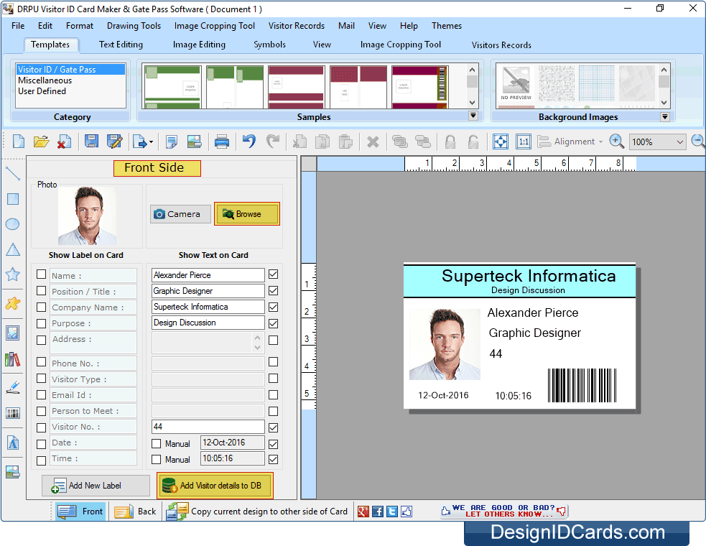Select the blue grid background image
Viewport: 706px width, 546px height.
coord(597,83)
